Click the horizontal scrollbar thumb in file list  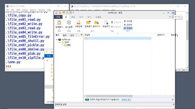point(109,96)
